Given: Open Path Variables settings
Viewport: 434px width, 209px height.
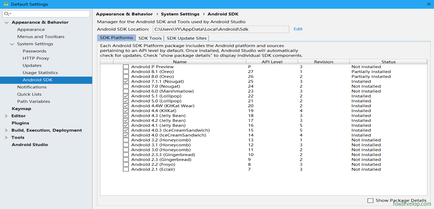Looking at the screenshot, I should (x=33, y=101).
